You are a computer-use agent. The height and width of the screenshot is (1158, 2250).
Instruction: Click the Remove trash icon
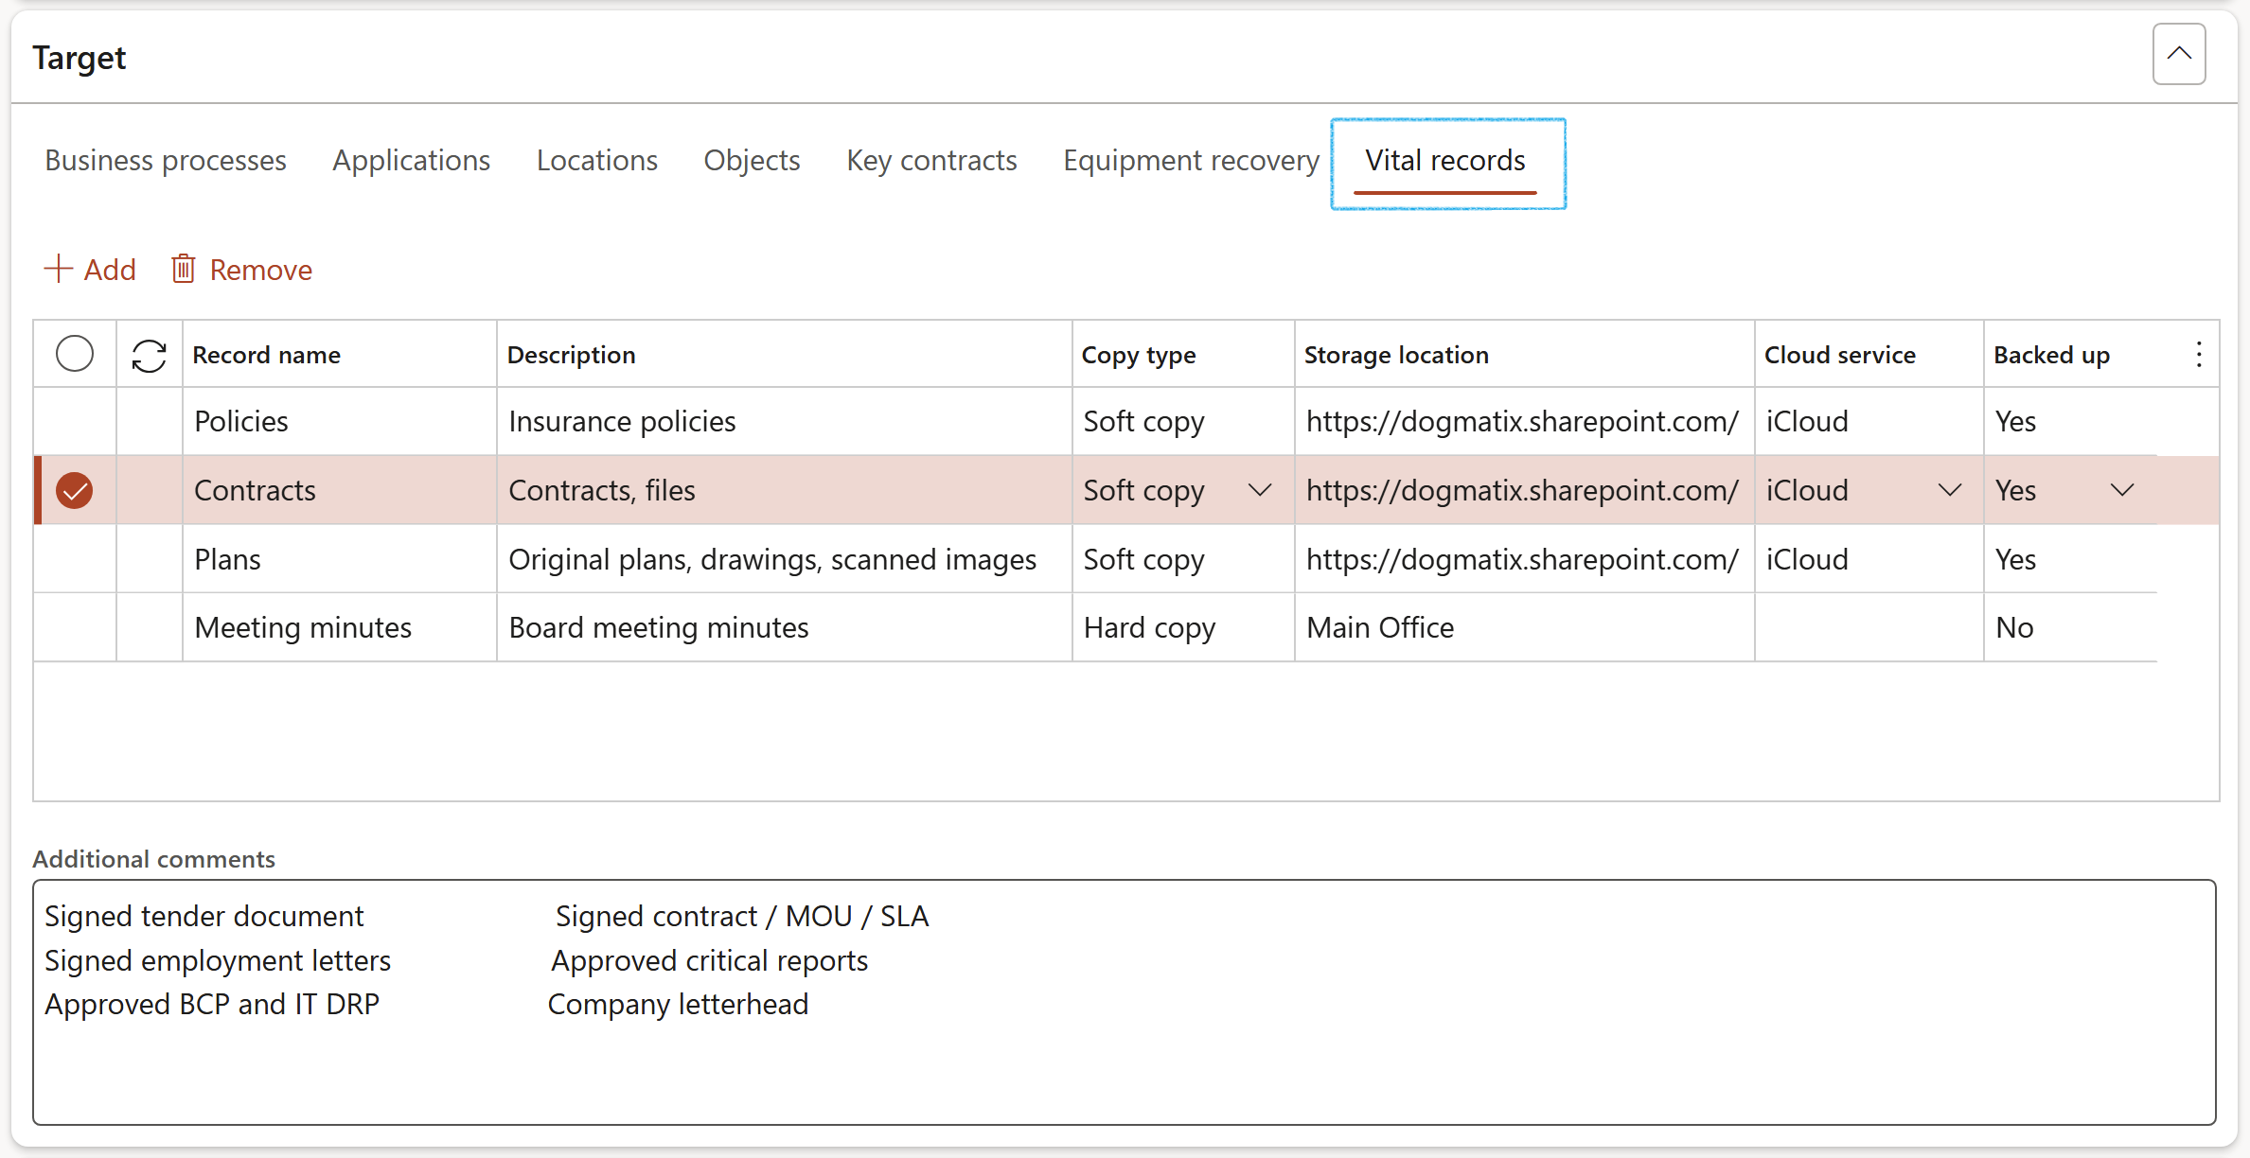tap(184, 270)
